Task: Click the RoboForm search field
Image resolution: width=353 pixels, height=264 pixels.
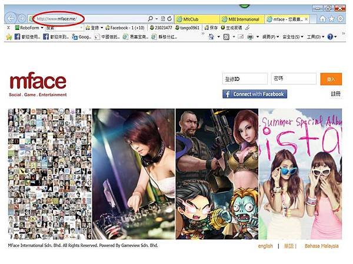Action: point(64,28)
